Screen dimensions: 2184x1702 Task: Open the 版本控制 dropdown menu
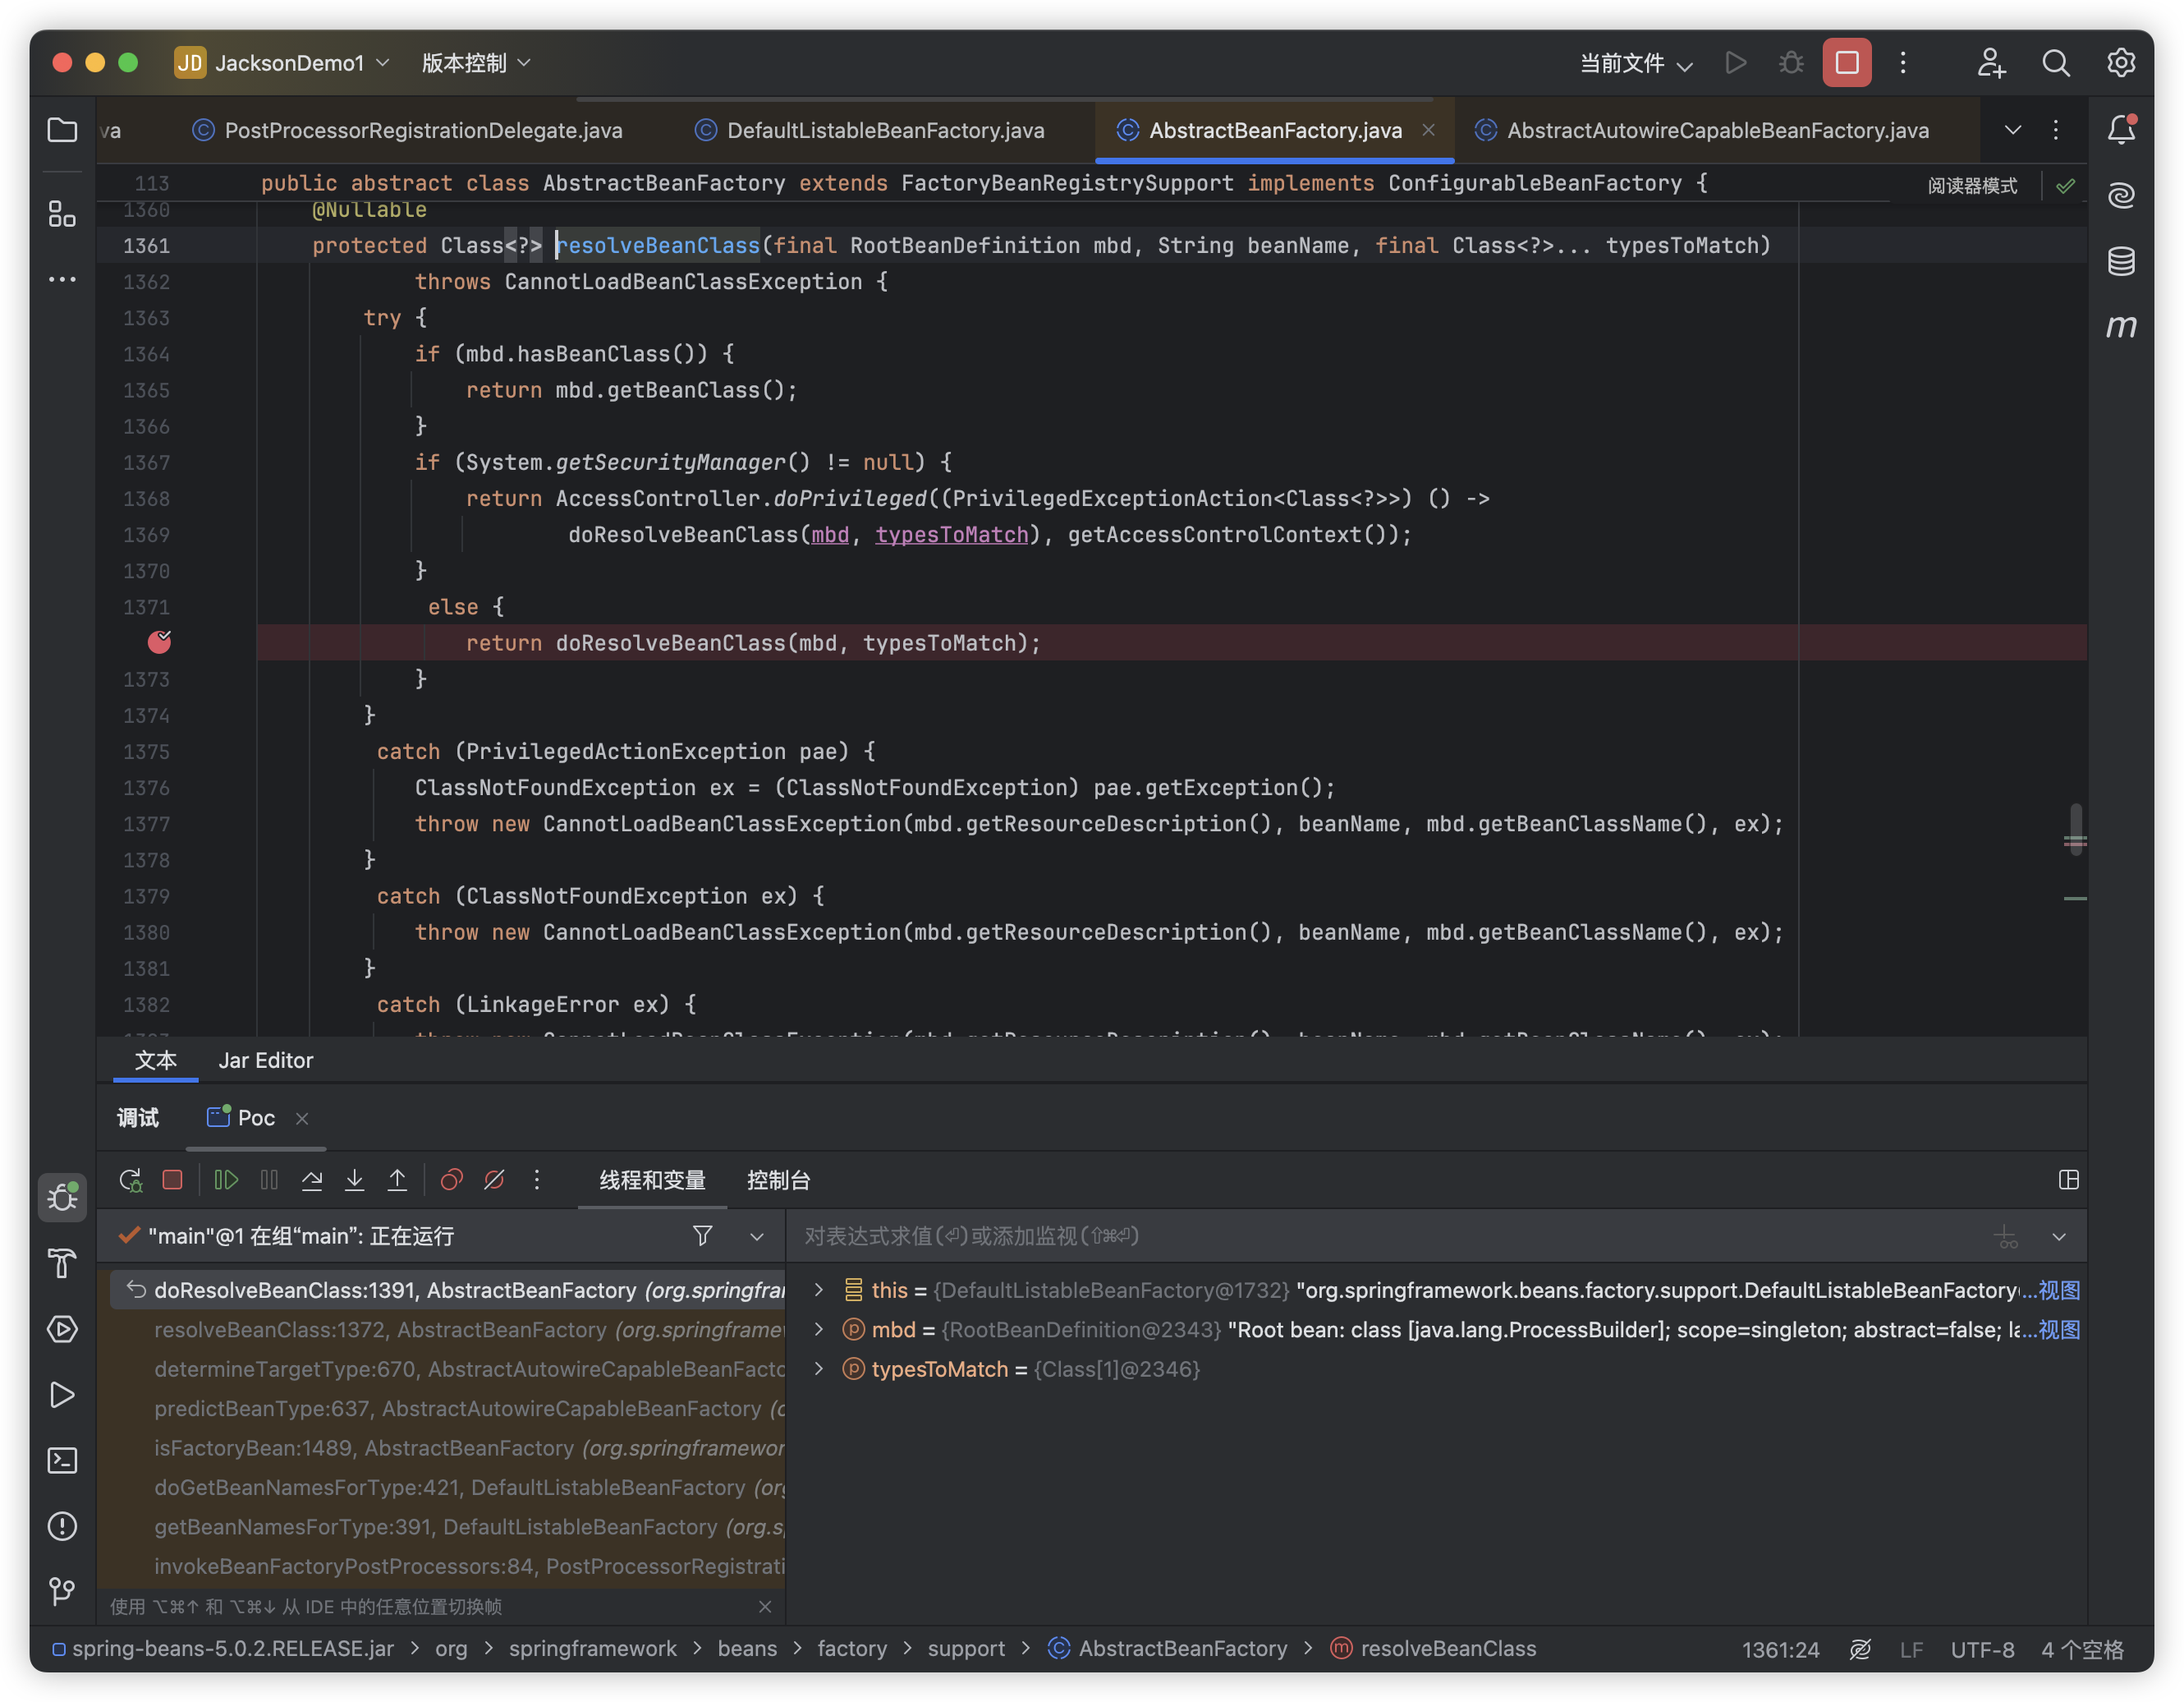click(476, 63)
